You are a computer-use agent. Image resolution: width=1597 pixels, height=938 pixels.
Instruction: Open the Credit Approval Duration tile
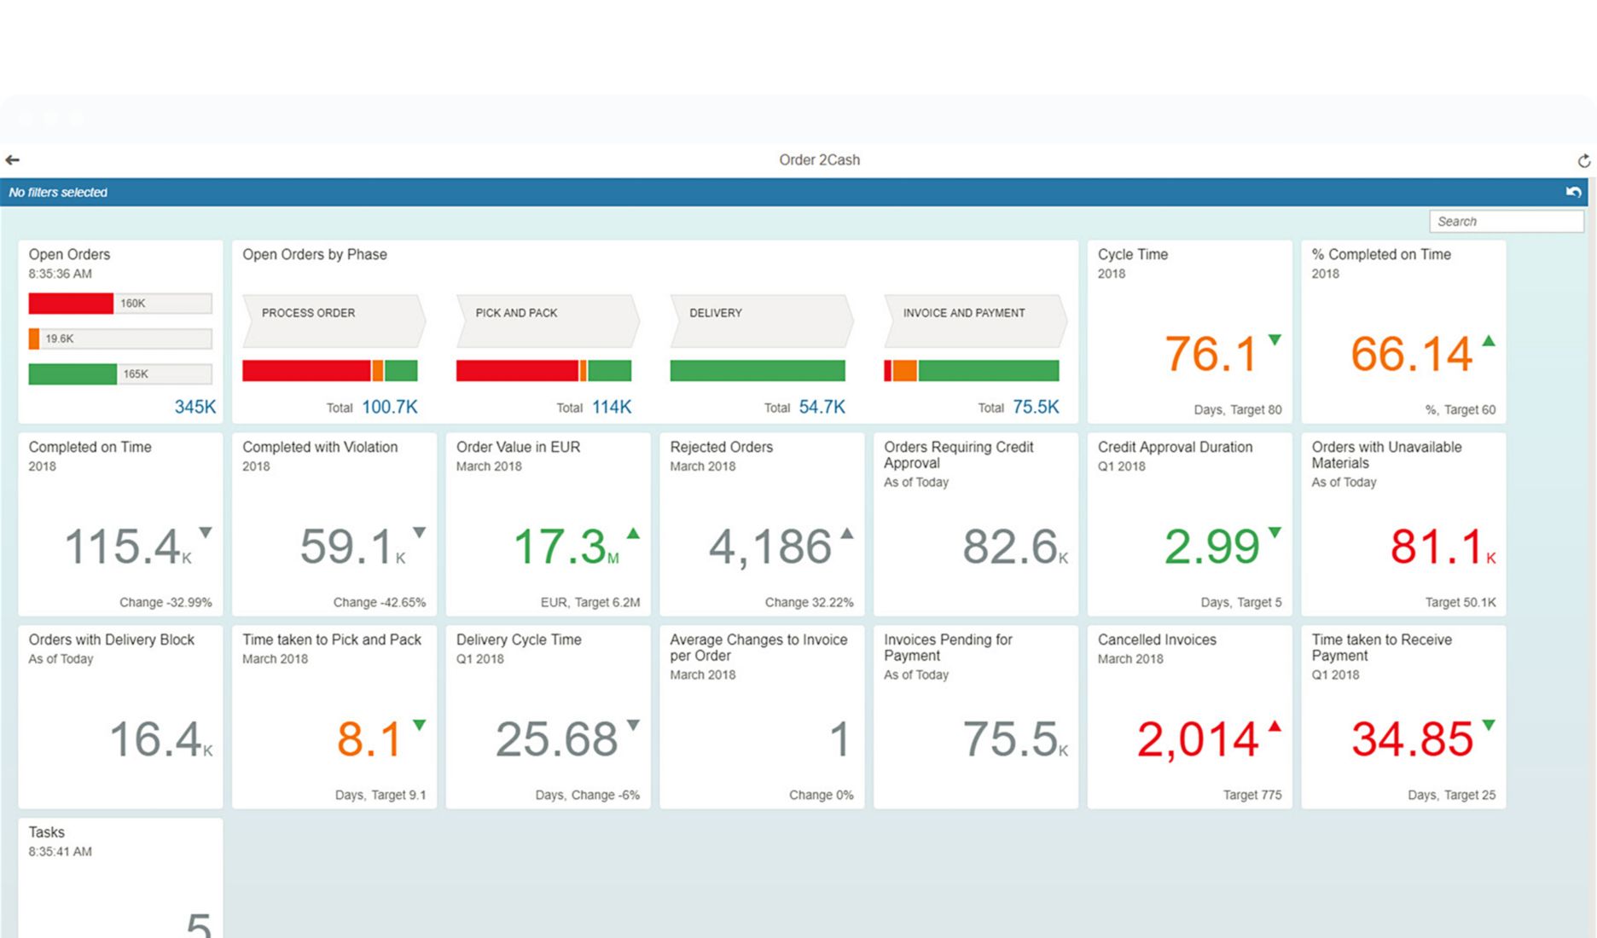click(1189, 524)
